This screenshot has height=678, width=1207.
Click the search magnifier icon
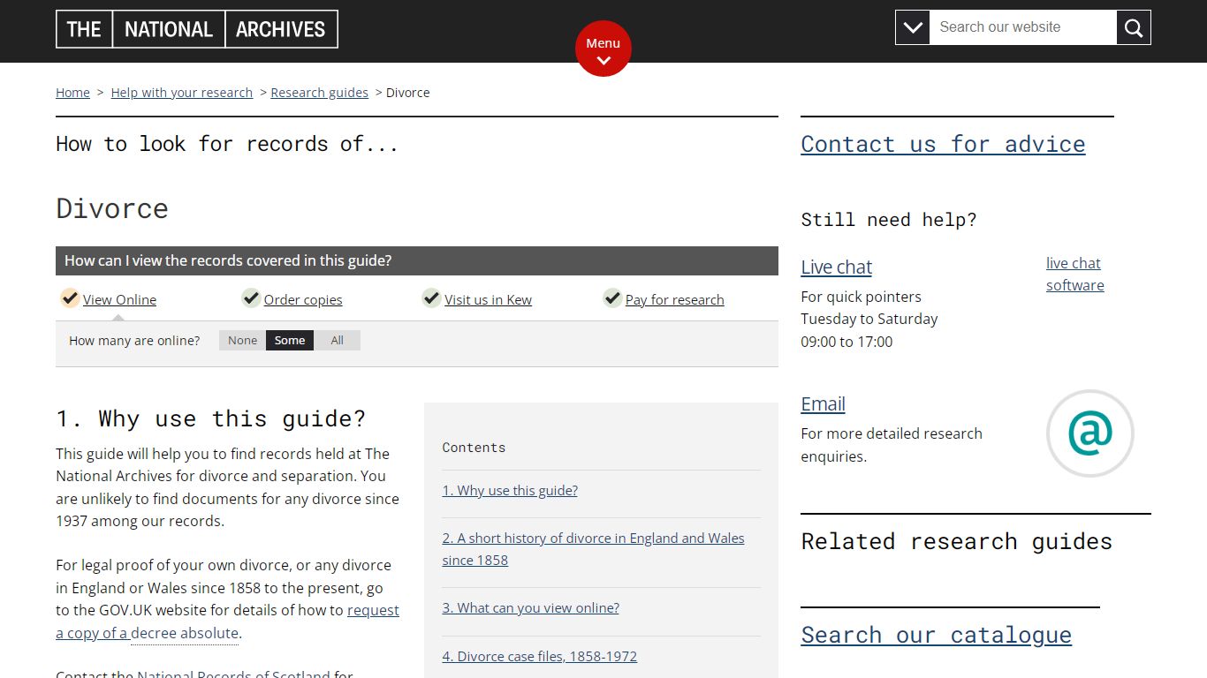(1134, 28)
